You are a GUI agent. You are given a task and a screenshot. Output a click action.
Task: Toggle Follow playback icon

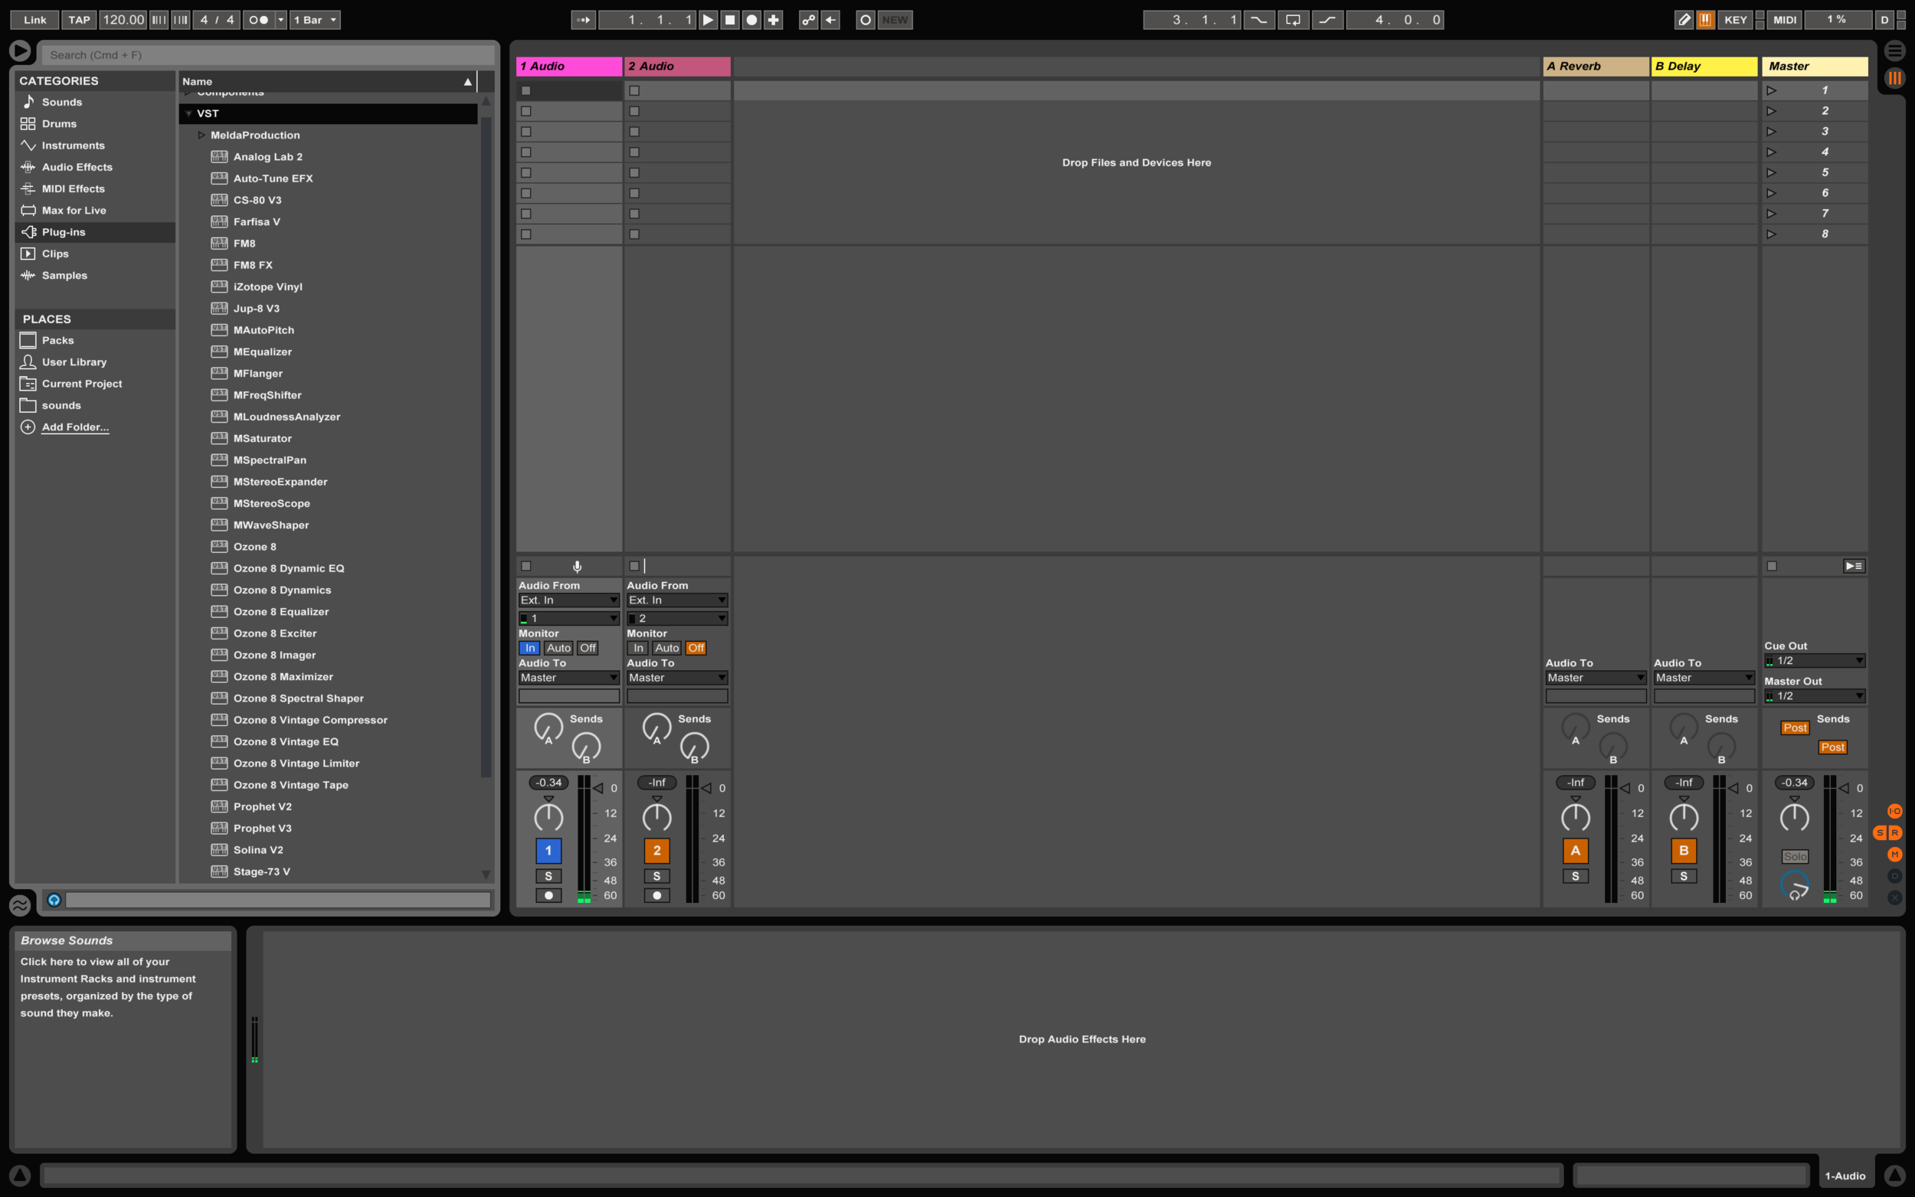(x=584, y=20)
